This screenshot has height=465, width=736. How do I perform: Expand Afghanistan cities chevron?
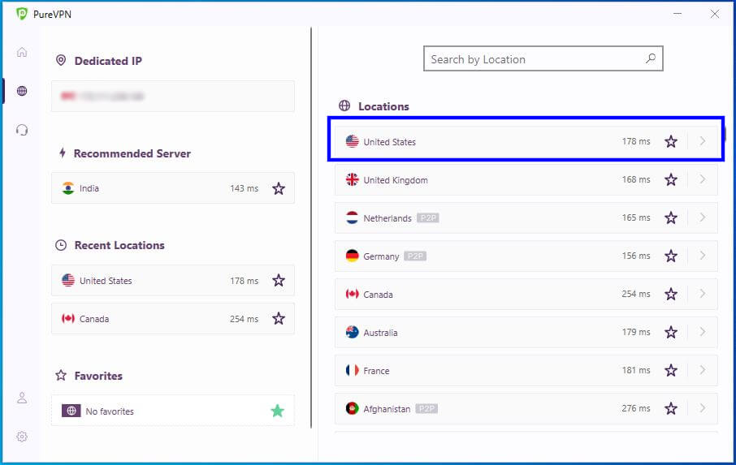tap(703, 408)
